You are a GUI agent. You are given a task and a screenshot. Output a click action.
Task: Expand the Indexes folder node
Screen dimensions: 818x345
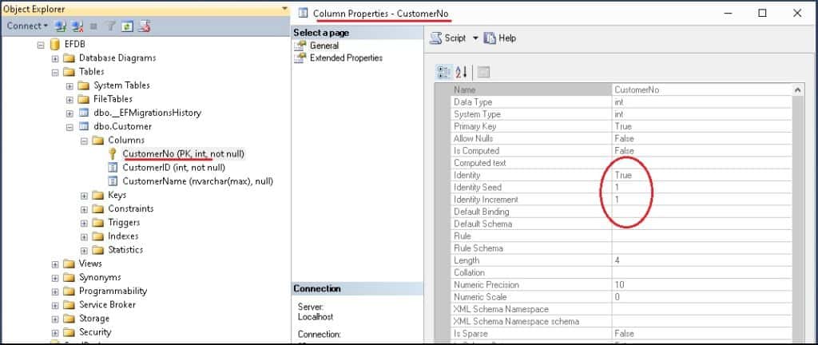85,236
